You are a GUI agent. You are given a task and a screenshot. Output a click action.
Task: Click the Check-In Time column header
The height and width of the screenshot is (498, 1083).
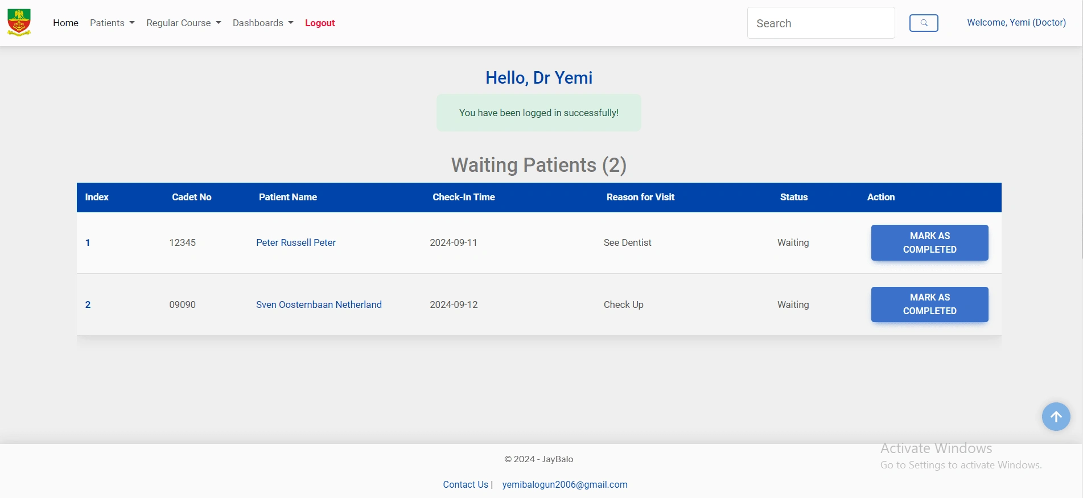click(463, 197)
